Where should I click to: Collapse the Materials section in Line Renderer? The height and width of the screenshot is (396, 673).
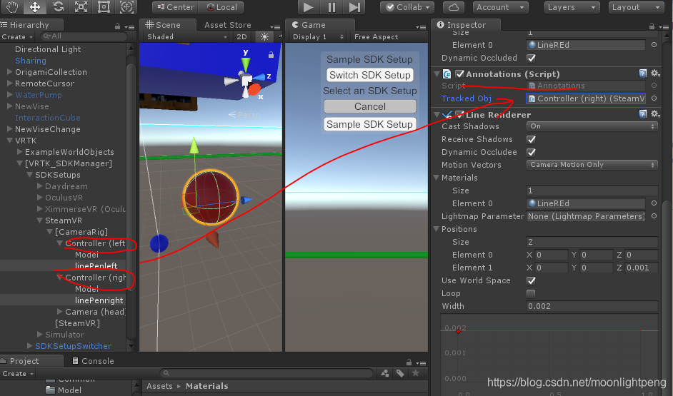(x=437, y=178)
